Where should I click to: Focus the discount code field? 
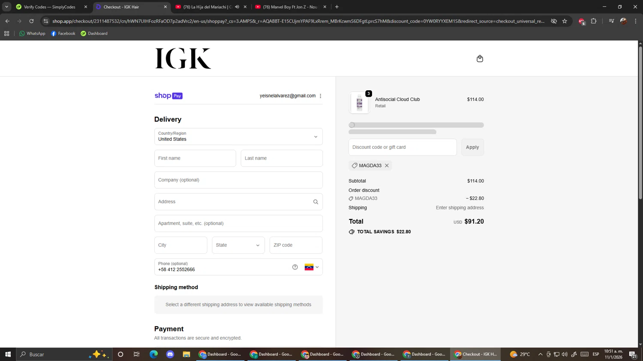tap(403, 147)
